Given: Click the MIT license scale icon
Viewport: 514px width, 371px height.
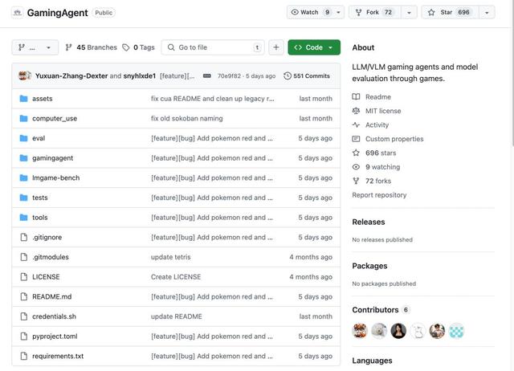Looking at the screenshot, I should [x=357, y=111].
